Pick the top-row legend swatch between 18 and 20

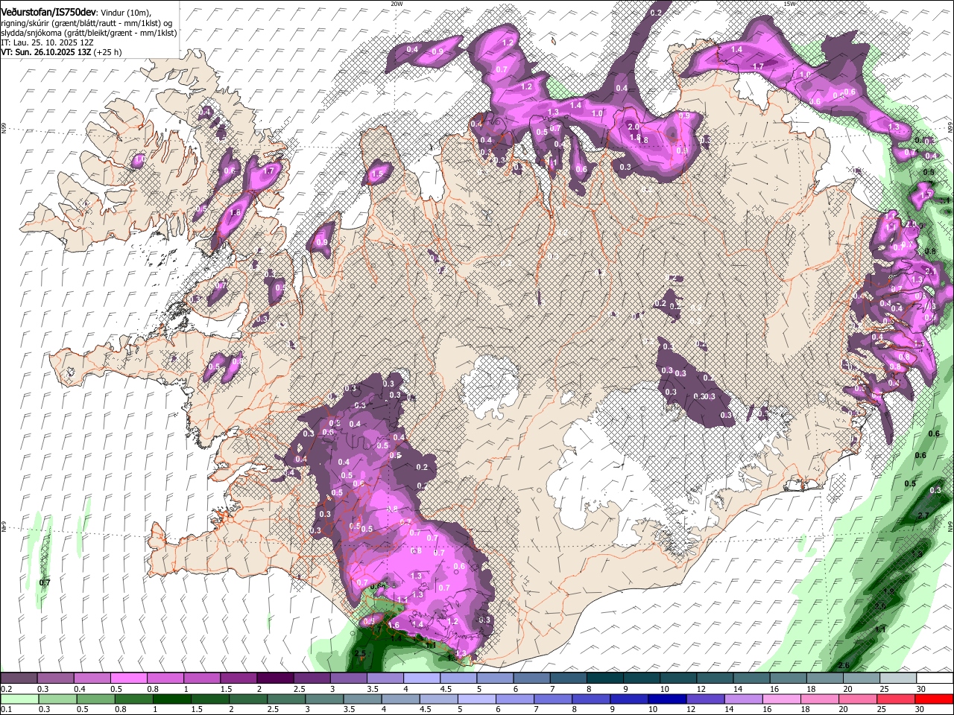pyautogui.click(x=825, y=679)
